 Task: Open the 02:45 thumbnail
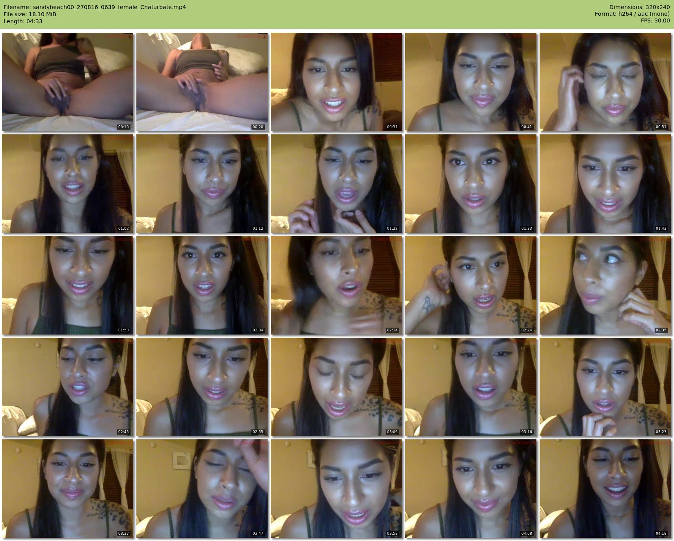[68, 387]
